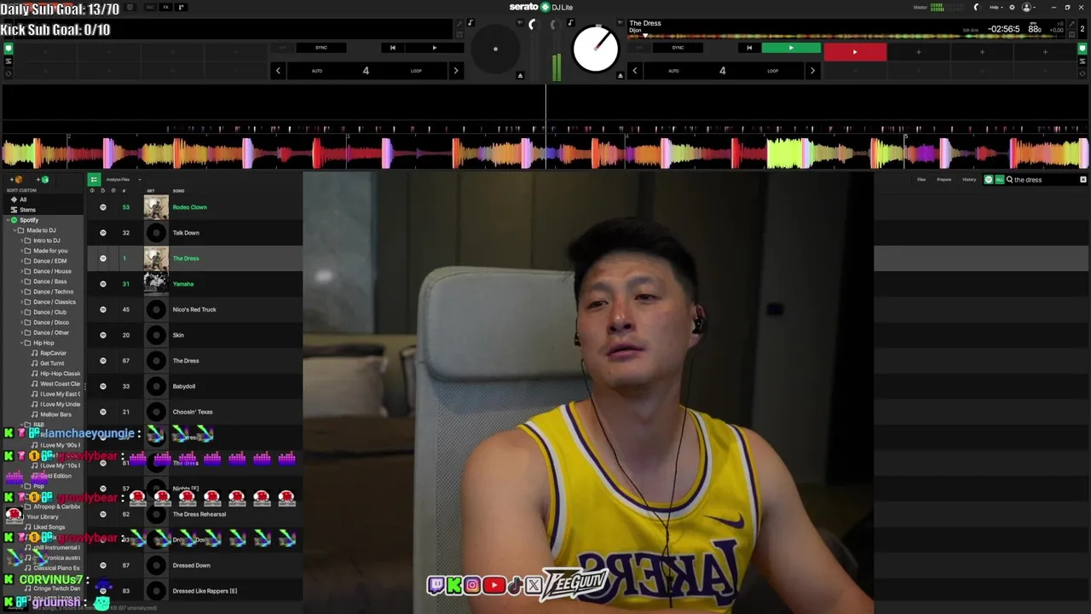Enable SYNC on the left deck
Viewport: 1091px width, 614px height.
321,48
